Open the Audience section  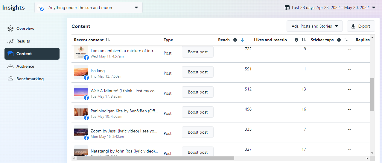[x=25, y=67]
